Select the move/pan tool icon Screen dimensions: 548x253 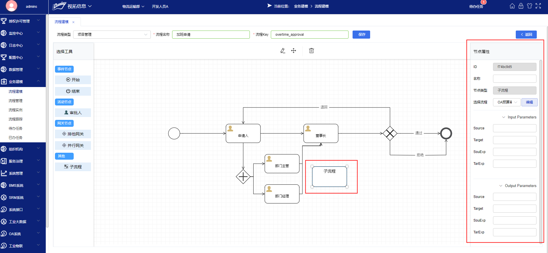294,51
